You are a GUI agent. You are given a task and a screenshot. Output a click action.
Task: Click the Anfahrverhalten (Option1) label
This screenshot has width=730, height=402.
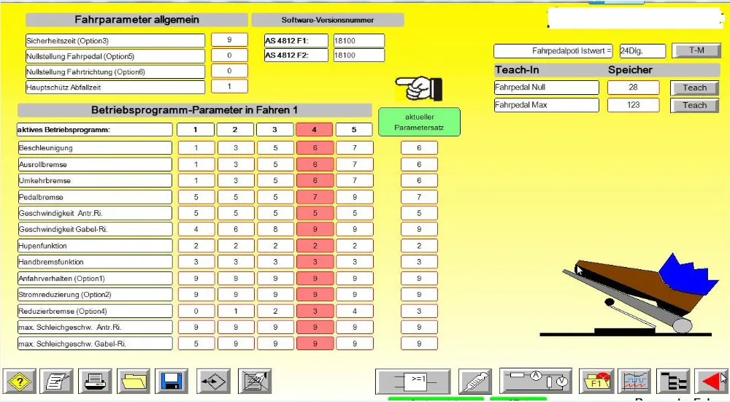95,278
